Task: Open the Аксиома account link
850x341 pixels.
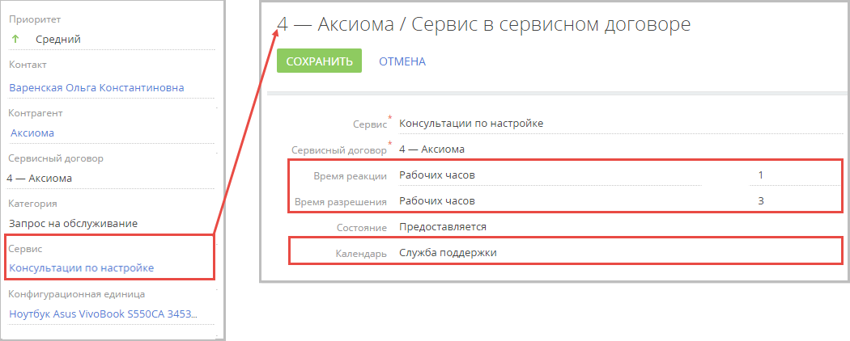Action: pyautogui.click(x=32, y=133)
